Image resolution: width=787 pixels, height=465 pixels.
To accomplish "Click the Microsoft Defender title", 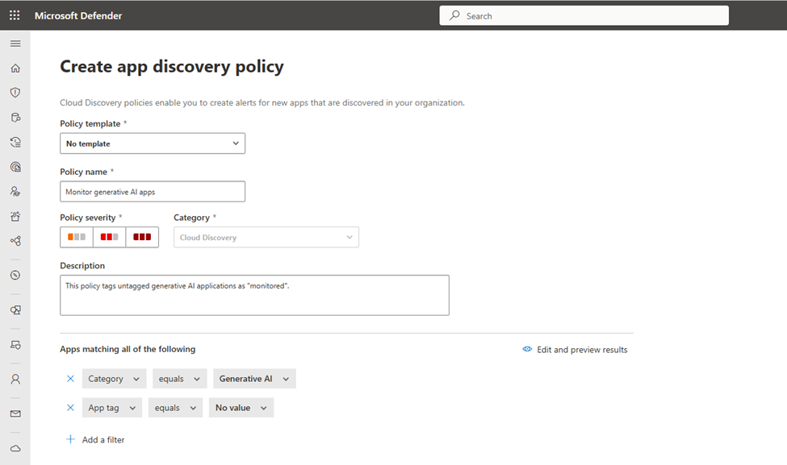I will (x=78, y=15).
